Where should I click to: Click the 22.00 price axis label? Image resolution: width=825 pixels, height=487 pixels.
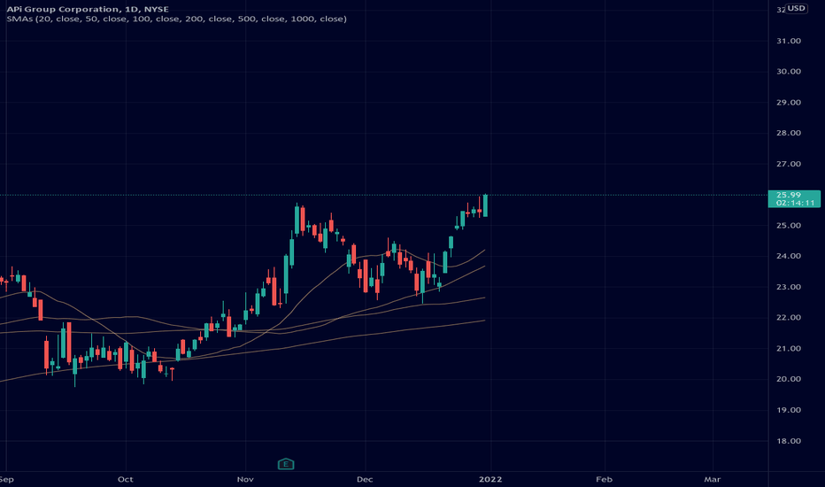point(788,318)
